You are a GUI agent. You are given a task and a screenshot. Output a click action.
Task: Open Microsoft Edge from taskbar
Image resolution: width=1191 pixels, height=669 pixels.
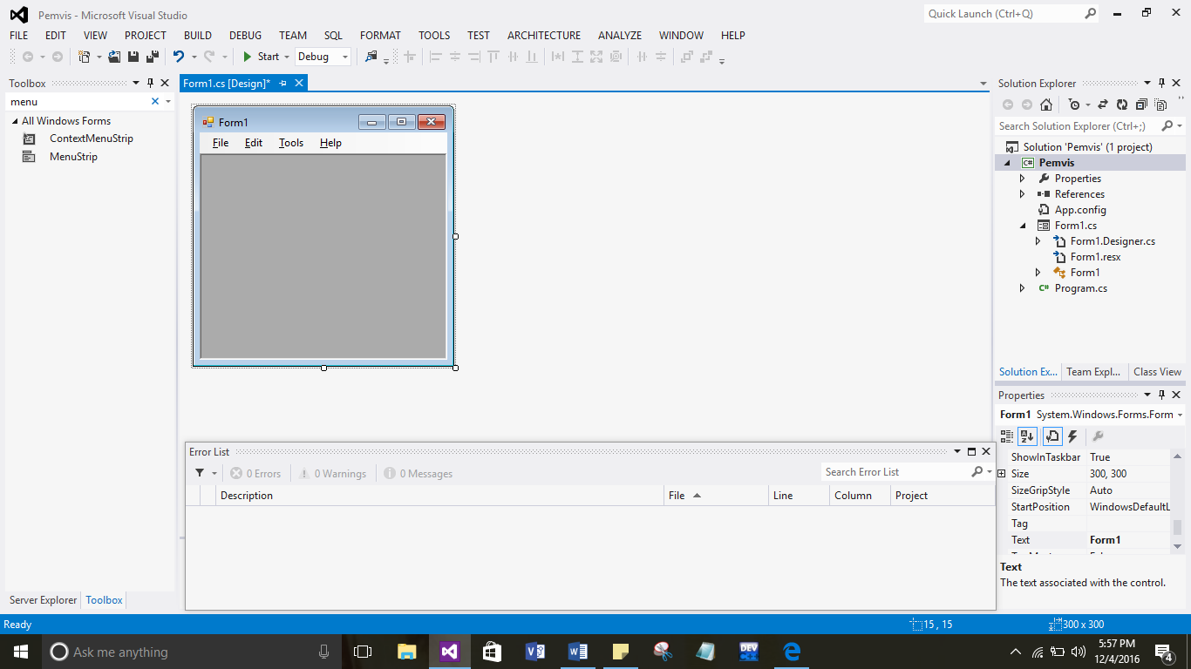click(x=792, y=652)
